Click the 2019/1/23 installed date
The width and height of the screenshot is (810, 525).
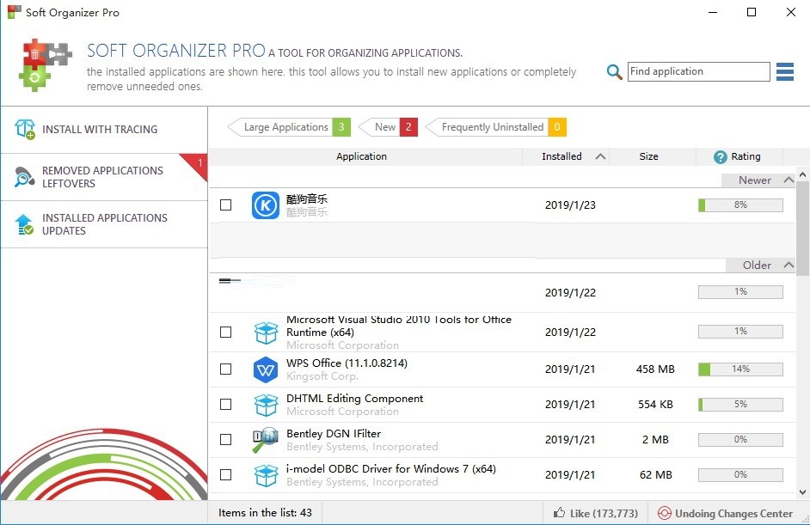[x=570, y=205]
